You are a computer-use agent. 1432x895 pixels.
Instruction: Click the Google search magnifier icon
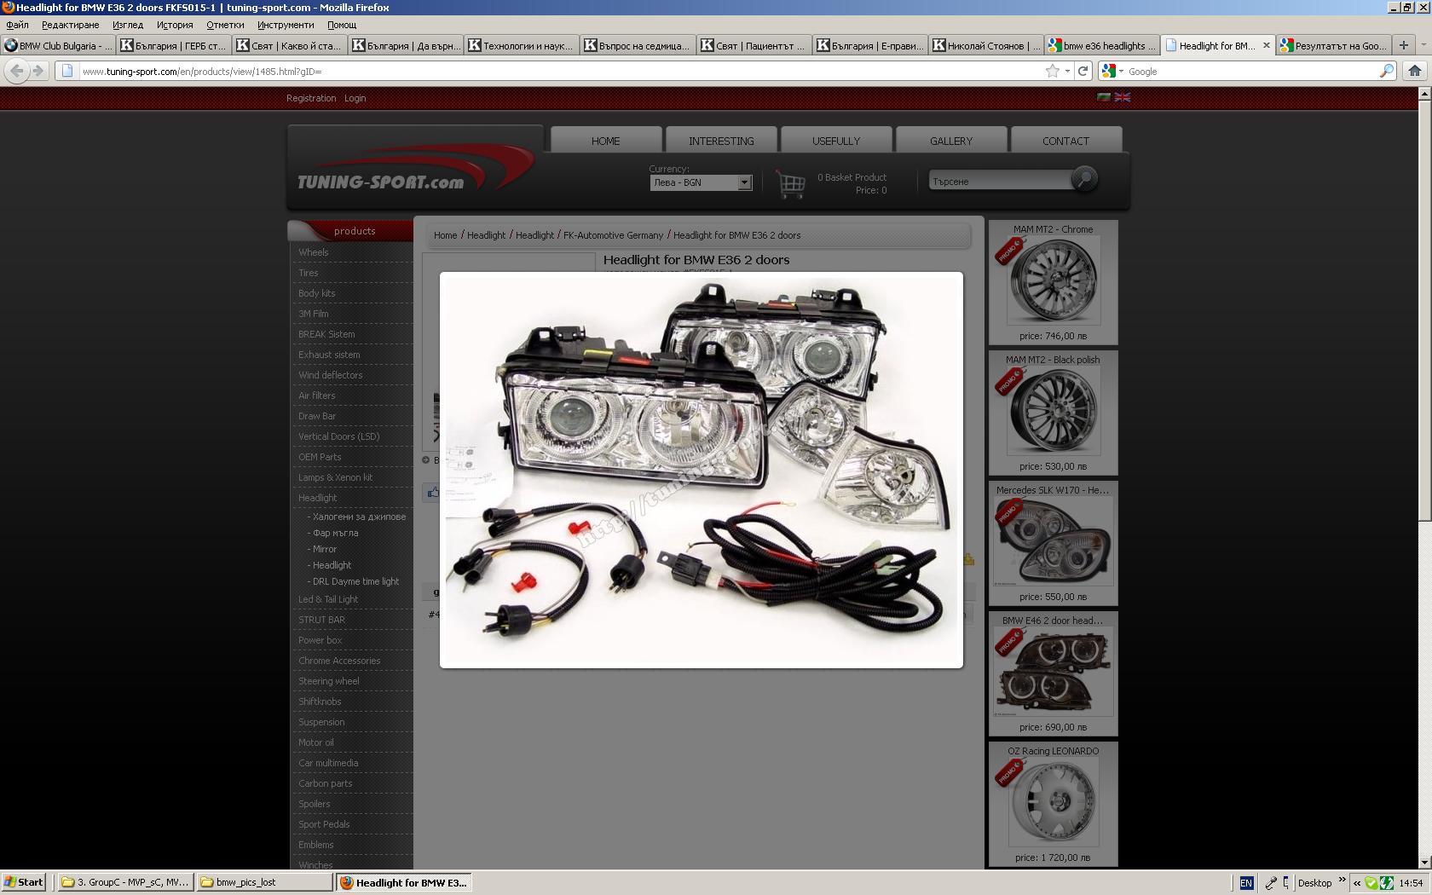(x=1386, y=71)
